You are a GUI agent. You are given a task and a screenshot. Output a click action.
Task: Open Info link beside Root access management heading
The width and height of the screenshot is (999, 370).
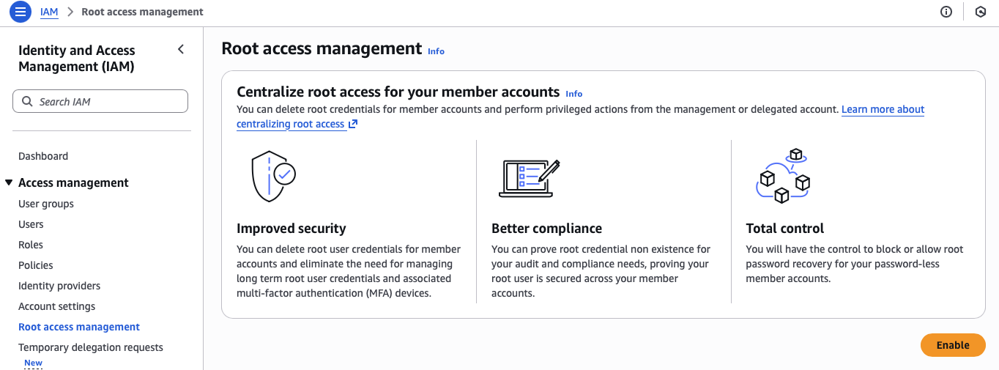pos(436,51)
